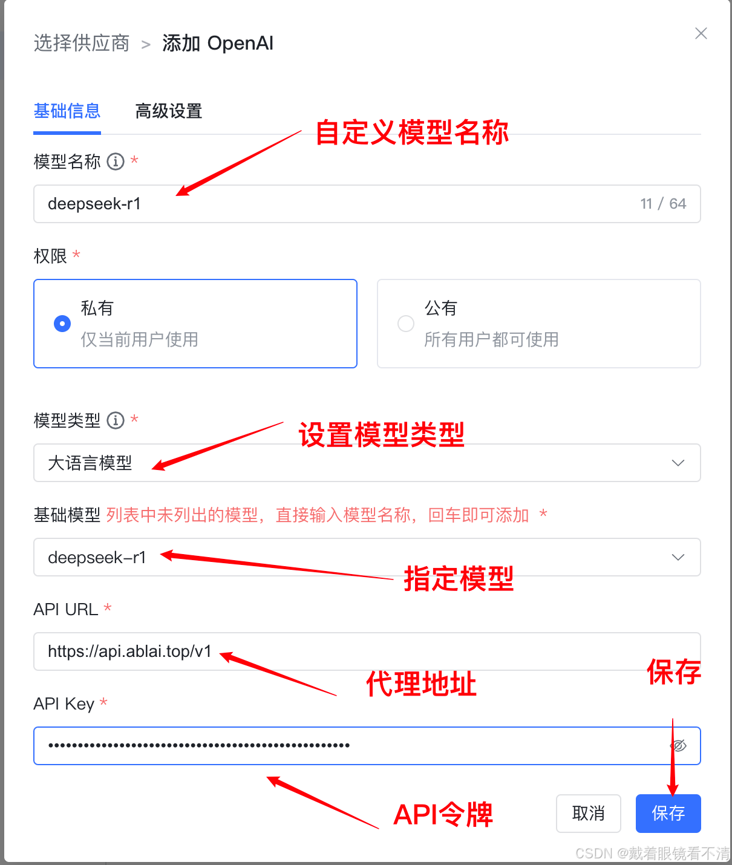Click the info icon beside 模型类型
The height and width of the screenshot is (865, 732).
116,420
